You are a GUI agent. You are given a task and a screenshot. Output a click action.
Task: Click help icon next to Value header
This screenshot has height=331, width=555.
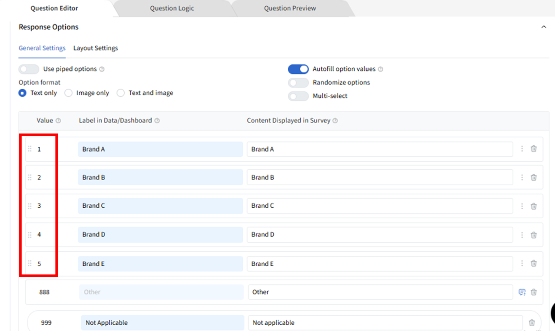pyautogui.click(x=58, y=121)
